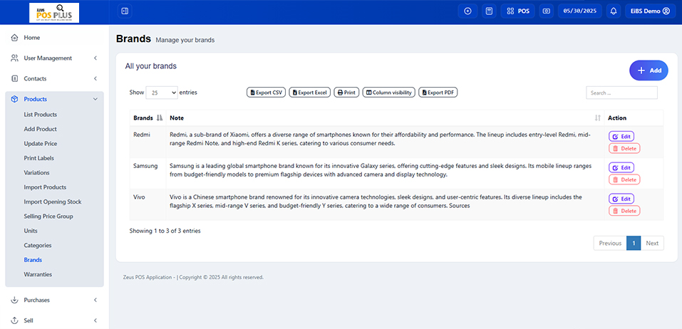This screenshot has height=329, width=682.
Task: Click the Previous page button
Action: pyautogui.click(x=610, y=244)
